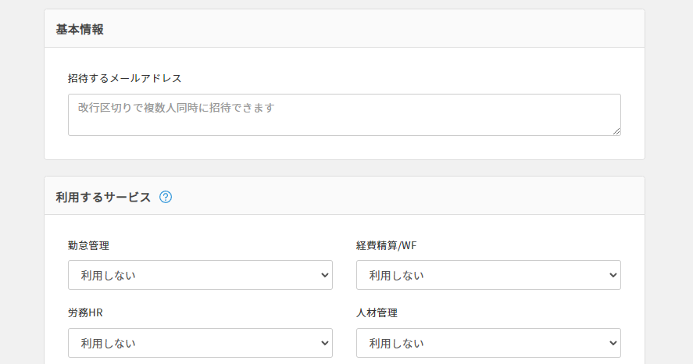
Task: Click the 利用しない value under 労務HR
Action: (x=108, y=343)
